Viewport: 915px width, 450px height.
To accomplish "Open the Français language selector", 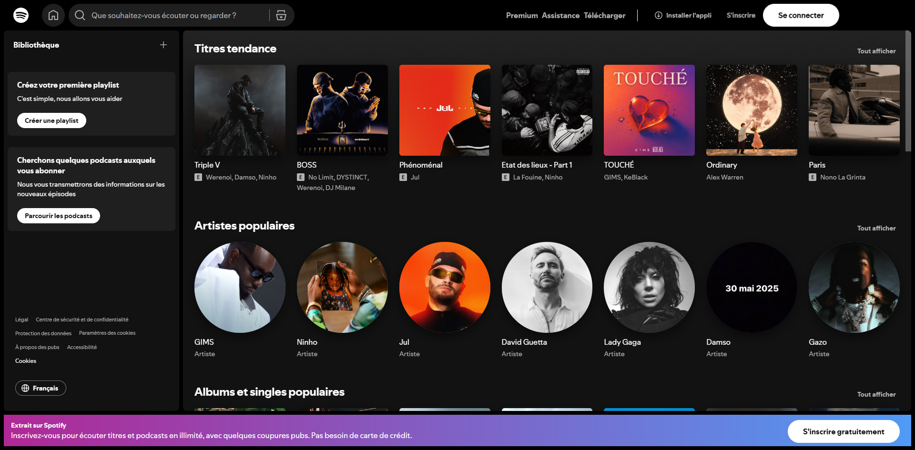I will [x=41, y=388].
